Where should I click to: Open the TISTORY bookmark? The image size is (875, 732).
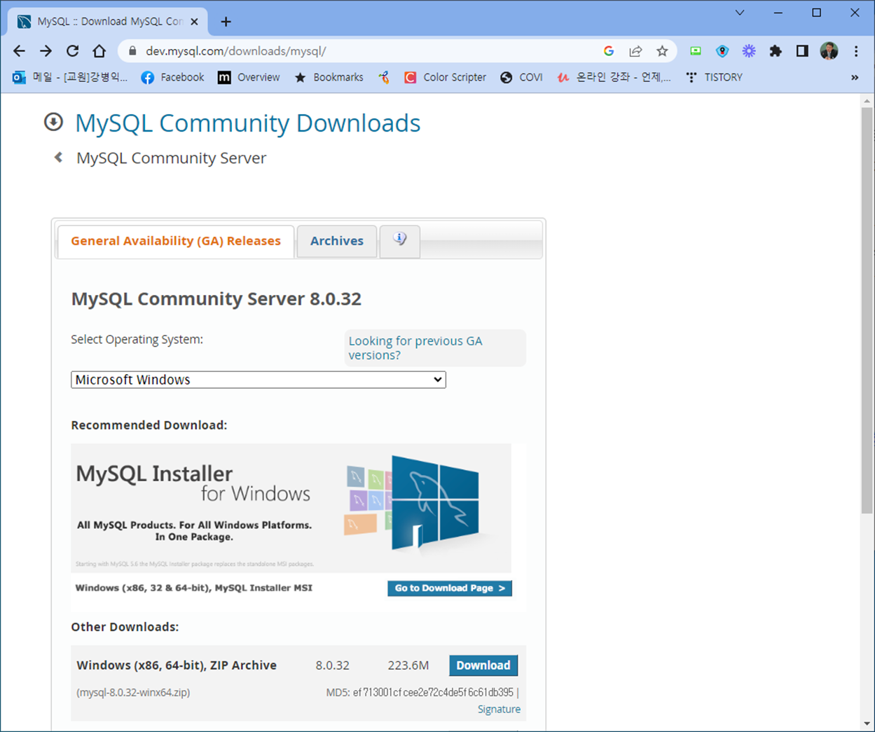click(714, 77)
